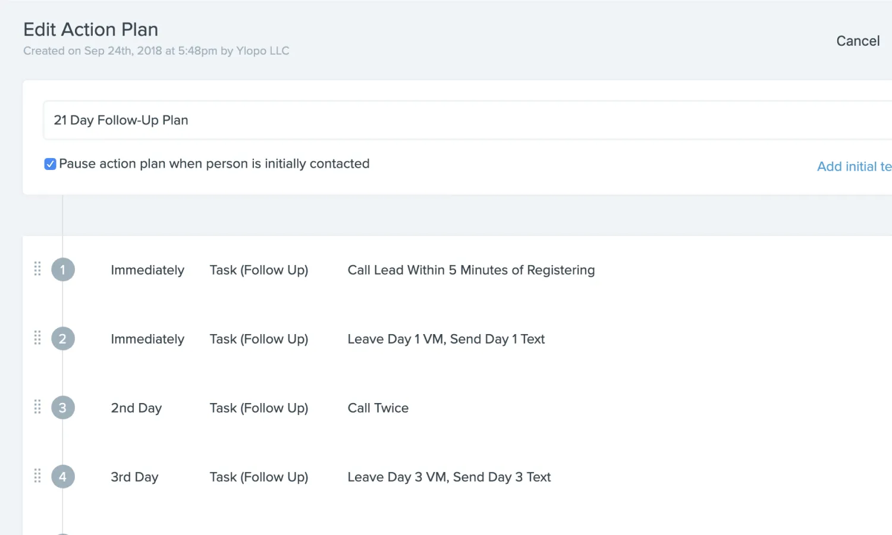This screenshot has width=892, height=535.
Task: Click the 21 Day Follow-Up Plan name field
Action: tap(238, 120)
